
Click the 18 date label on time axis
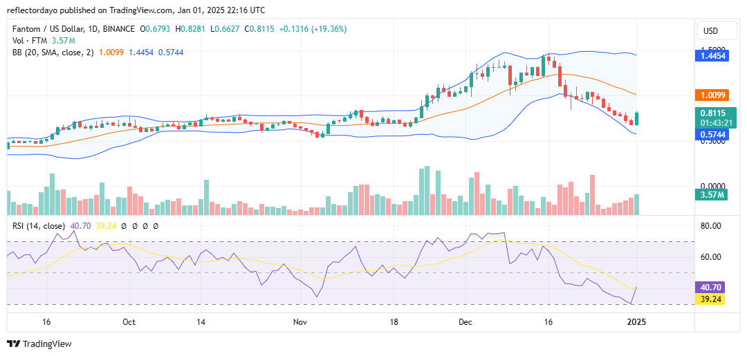tap(394, 321)
